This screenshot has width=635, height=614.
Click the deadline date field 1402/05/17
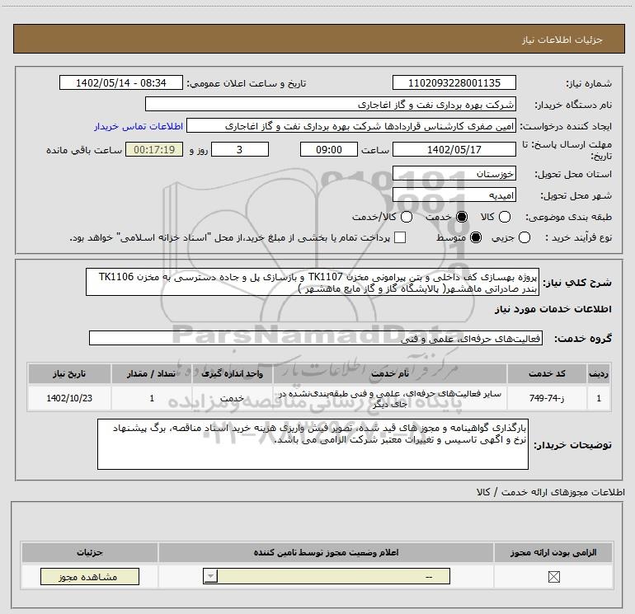tap(454, 149)
